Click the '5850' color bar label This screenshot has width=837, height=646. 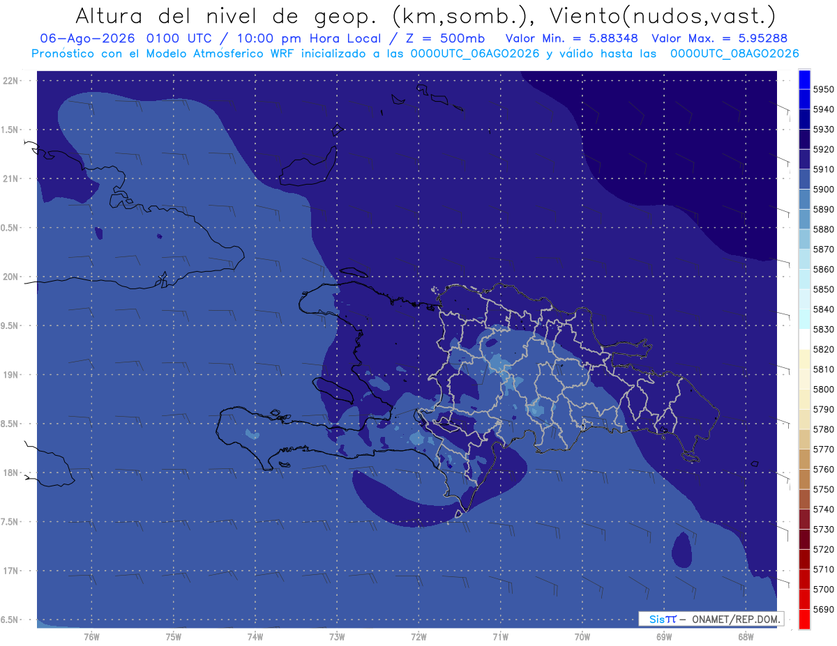[823, 289]
